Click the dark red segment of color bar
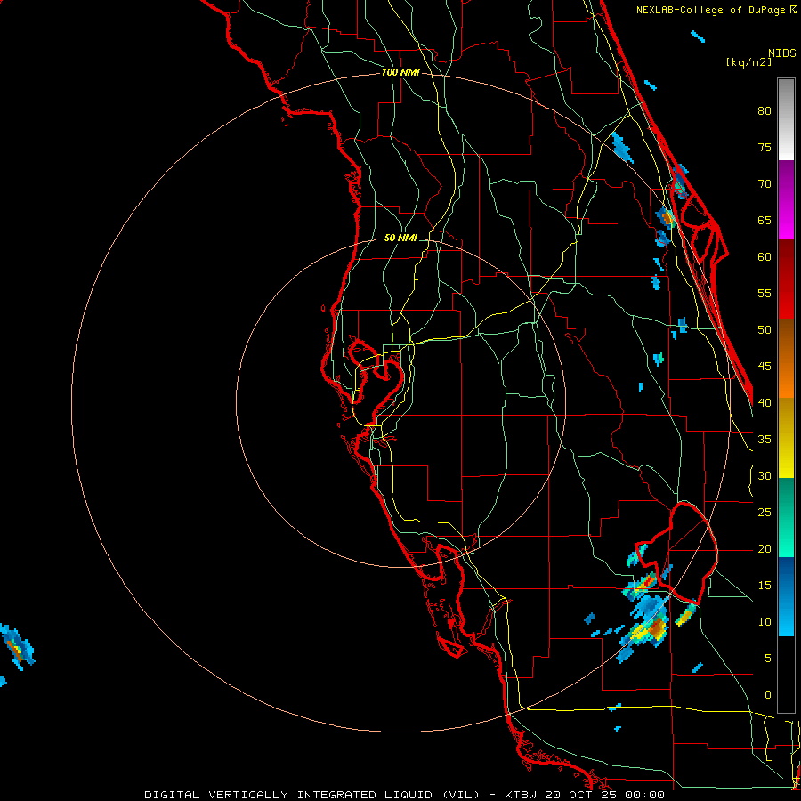The image size is (801, 801). (x=786, y=279)
